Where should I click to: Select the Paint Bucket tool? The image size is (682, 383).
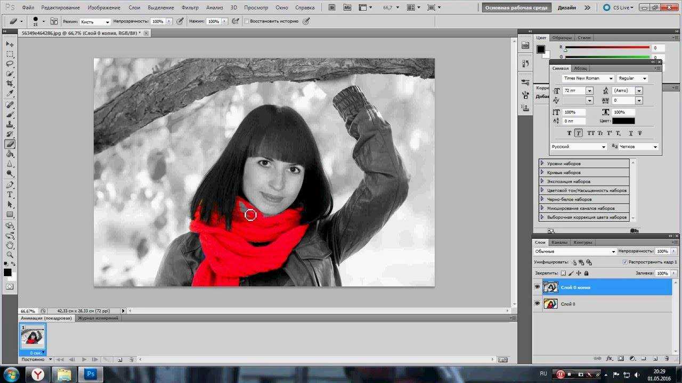10,154
